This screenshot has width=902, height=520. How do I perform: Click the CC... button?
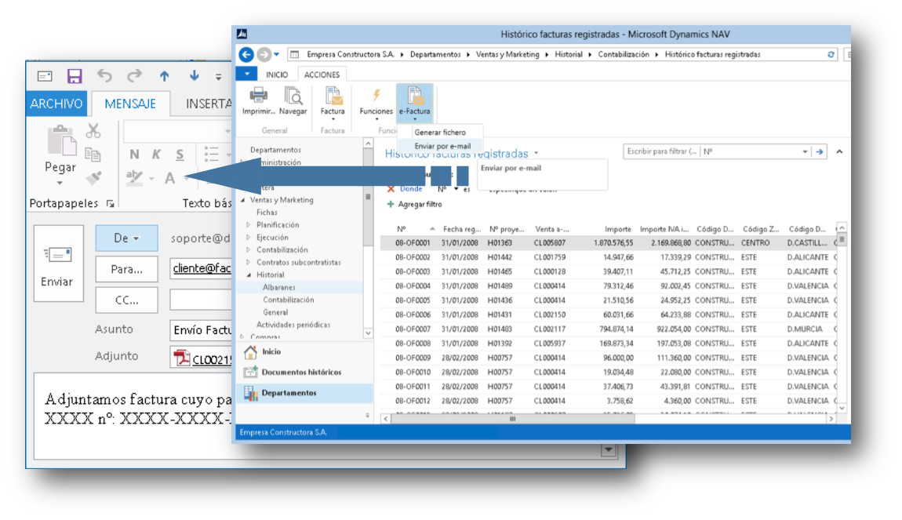click(126, 300)
